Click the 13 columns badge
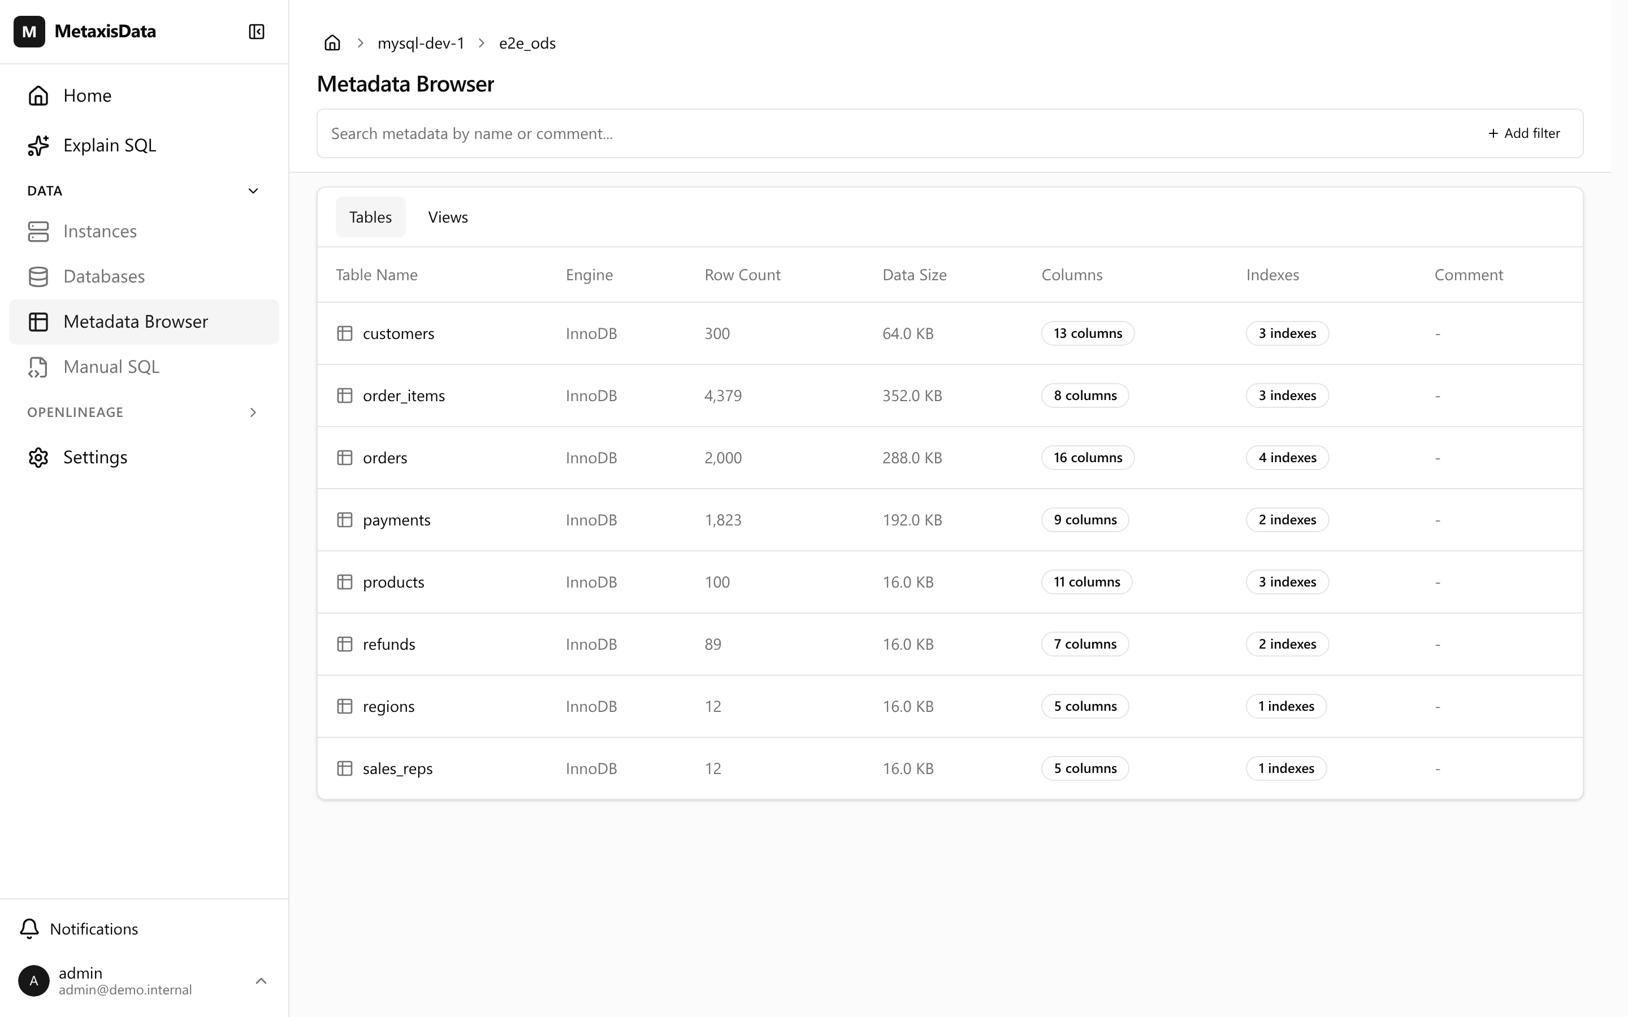The height and width of the screenshot is (1017, 1628). (1088, 333)
